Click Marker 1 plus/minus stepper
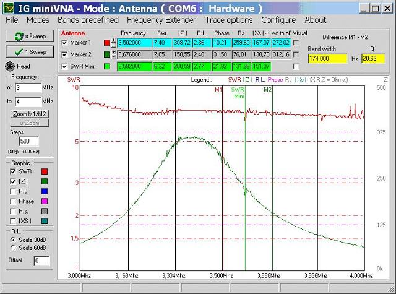Image resolution: width=396 pixels, height=294 pixels. coord(114,42)
